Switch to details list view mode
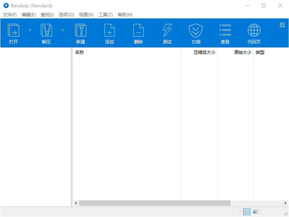 tap(247, 212)
